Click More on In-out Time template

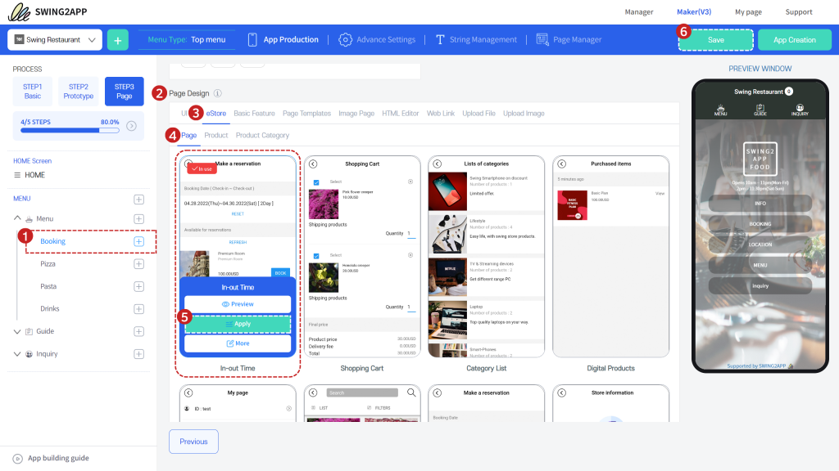coord(238,343)
